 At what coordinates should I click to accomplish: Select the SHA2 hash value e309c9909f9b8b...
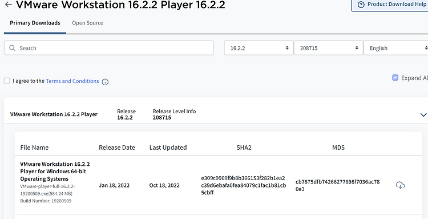(x=244, y=185)
